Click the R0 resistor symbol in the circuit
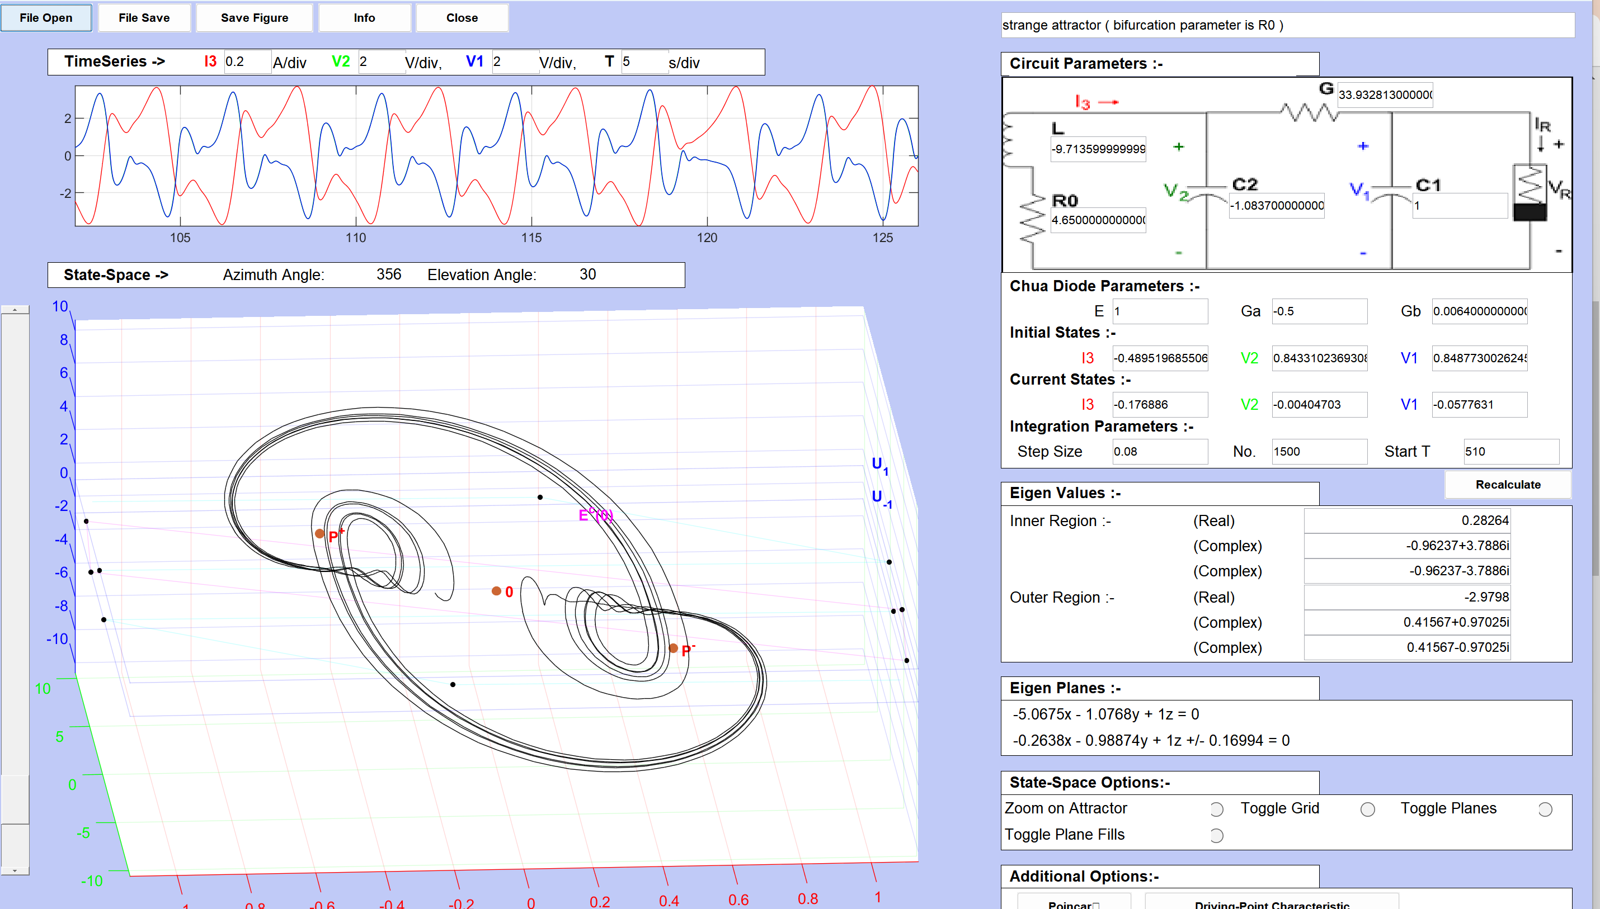Screen dimensions: 1600x909 (x=1032, y=220)
